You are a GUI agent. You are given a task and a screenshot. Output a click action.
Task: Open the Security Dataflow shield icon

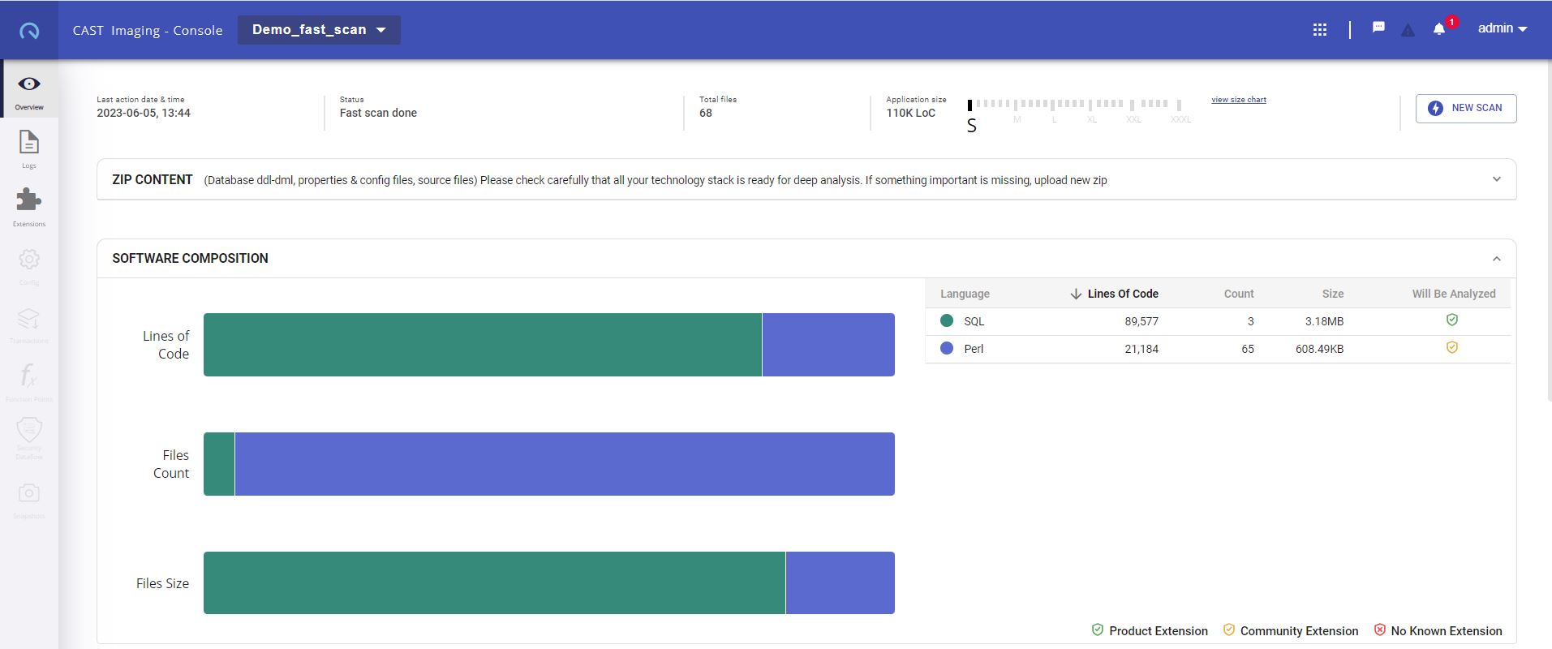pyautogui.click(x=29, y=430)
